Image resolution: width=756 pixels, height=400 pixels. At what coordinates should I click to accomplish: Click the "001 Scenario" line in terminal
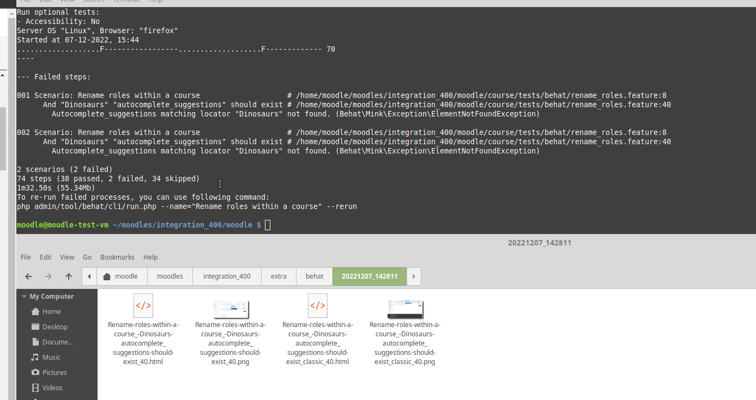point(342,95)
